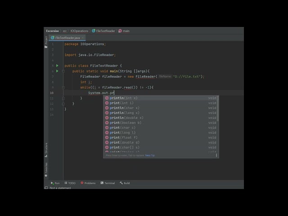Viewport: 288px width, 216px height.
Task: Click the import java.io.FileReader line
Action: pyautogui.click(x=90, y=55)
